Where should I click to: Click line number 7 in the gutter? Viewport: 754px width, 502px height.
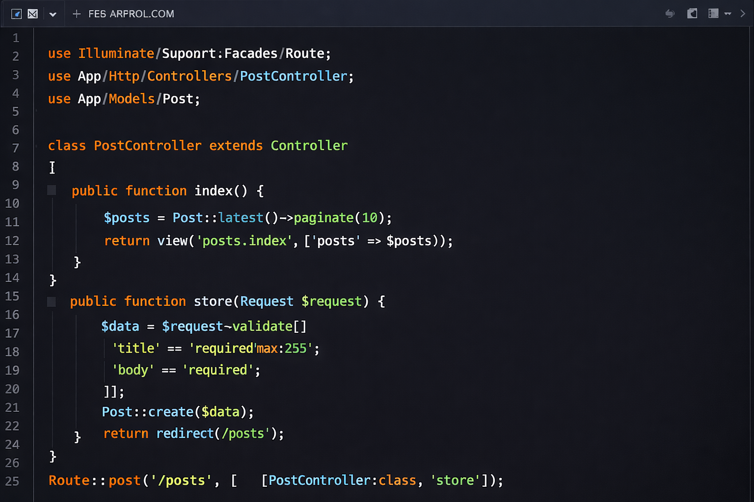[x=16, y=148]
